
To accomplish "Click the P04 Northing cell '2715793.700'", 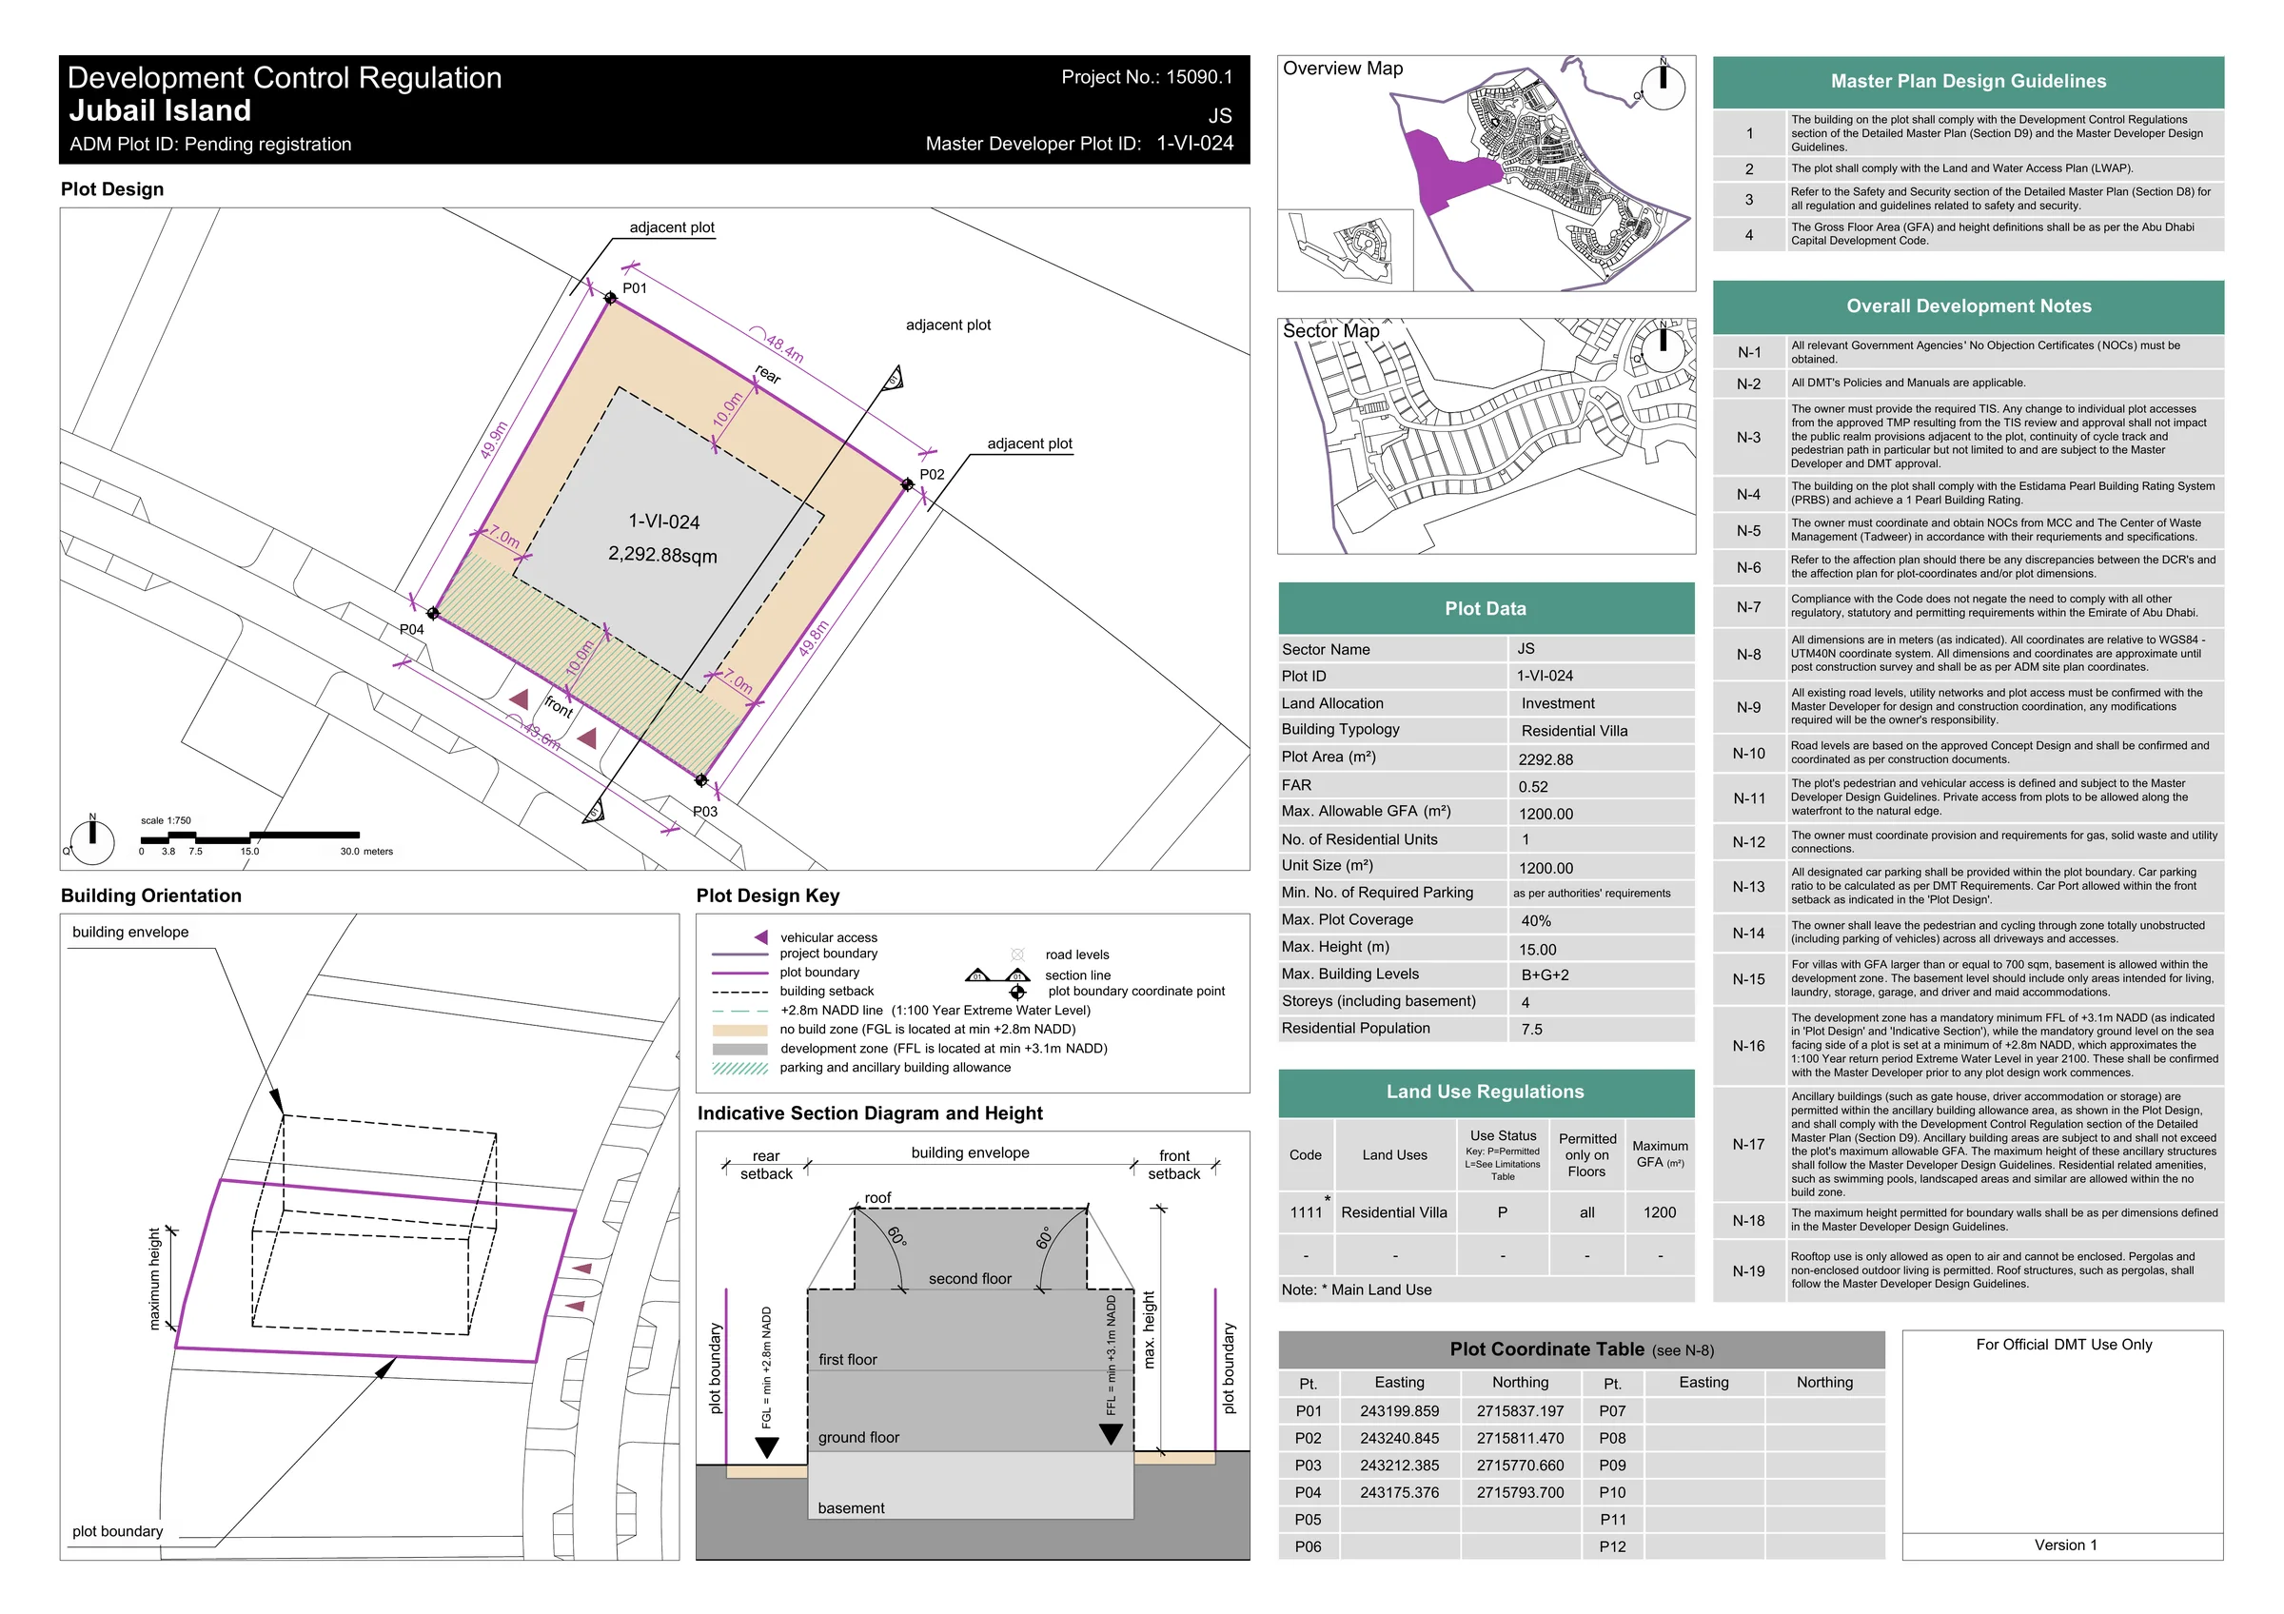I will (x=1520, y=1491).
